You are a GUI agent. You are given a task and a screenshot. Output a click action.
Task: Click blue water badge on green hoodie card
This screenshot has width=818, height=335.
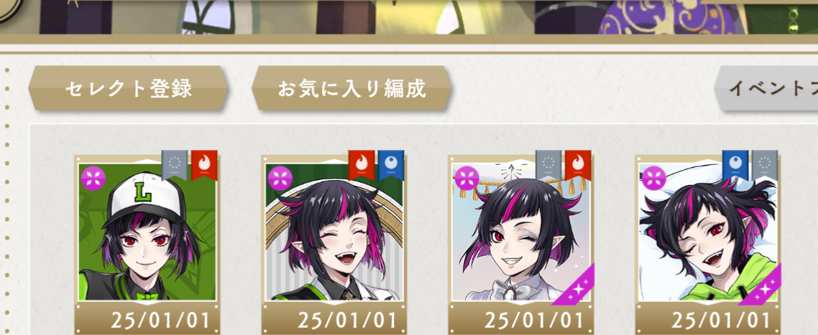[735, 164]
